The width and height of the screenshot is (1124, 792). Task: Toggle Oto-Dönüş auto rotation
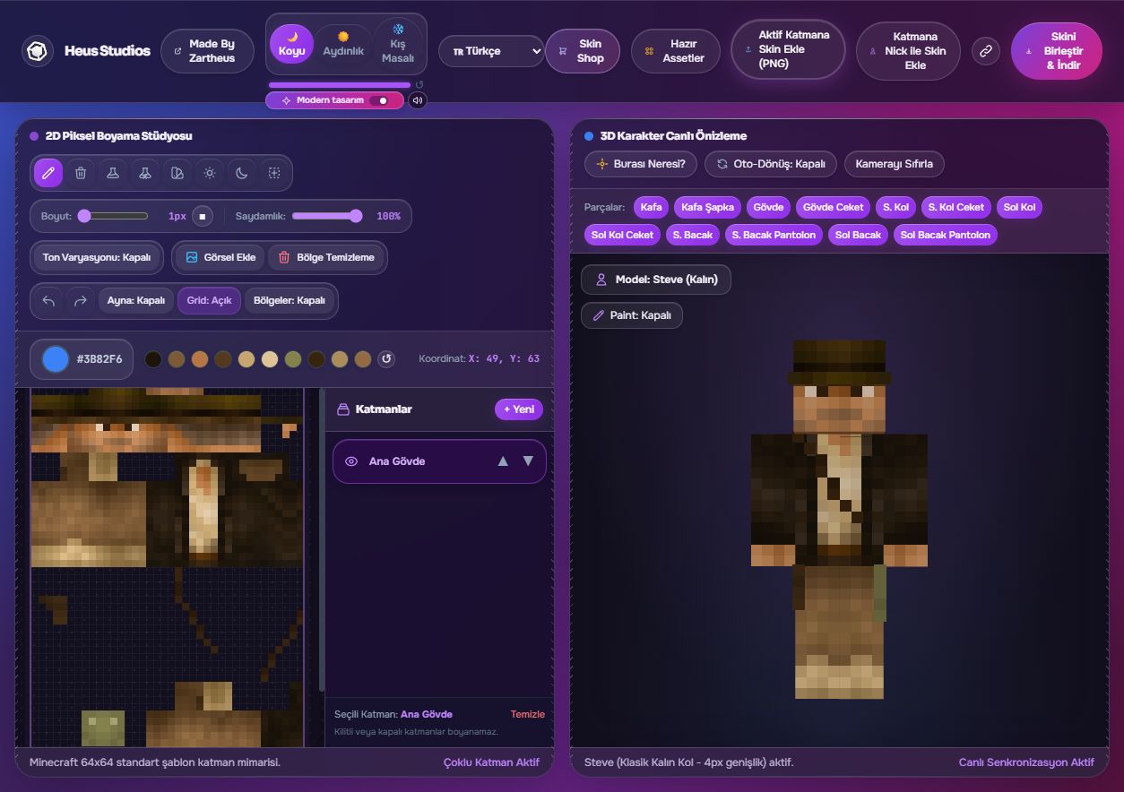point(771,164)
